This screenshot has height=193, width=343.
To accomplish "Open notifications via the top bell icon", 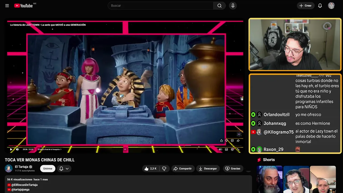I will point(320,6).
